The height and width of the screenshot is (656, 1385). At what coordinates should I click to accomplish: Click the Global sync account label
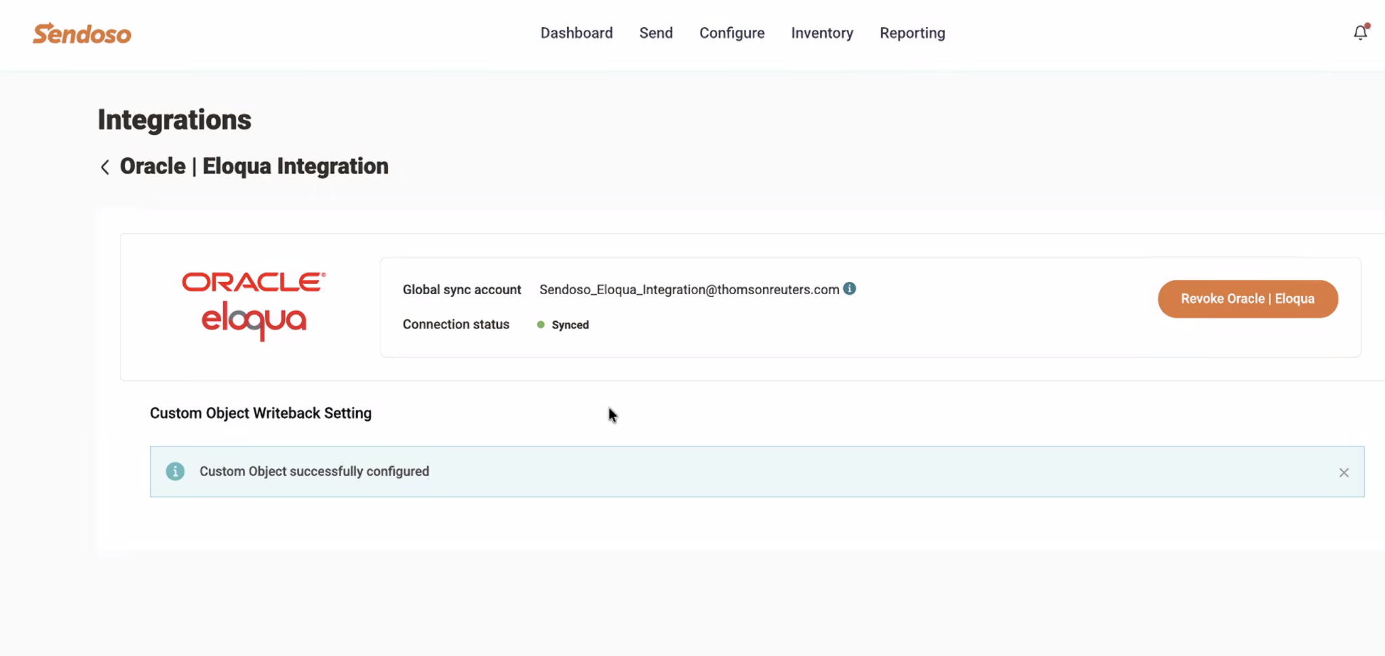pyautogui.click(x=462, y=289)
